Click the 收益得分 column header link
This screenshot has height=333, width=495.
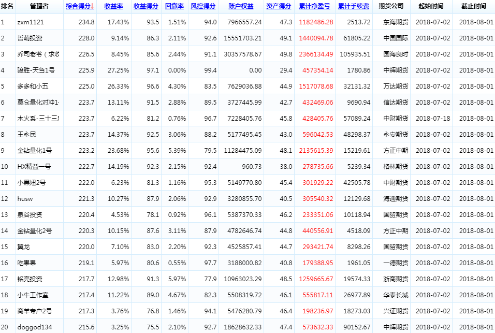click(146, 6)
